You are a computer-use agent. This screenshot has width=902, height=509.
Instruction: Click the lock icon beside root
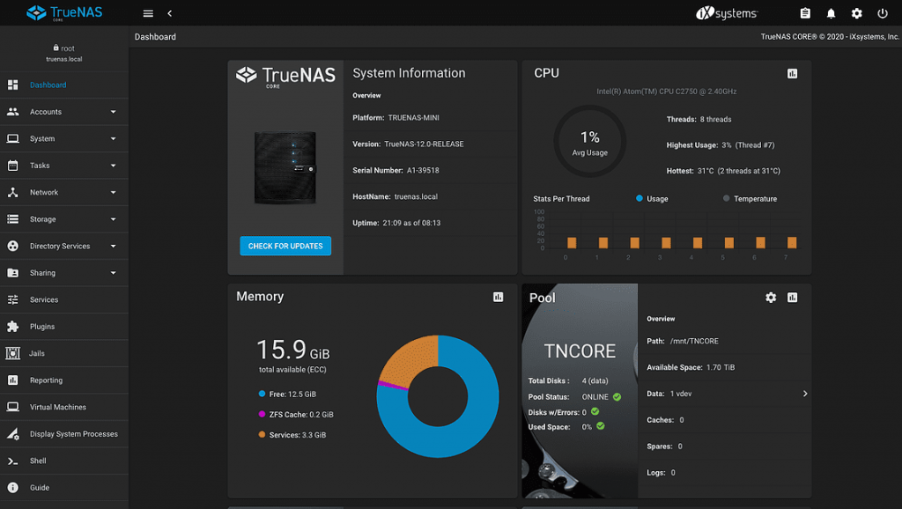point(55,48)
